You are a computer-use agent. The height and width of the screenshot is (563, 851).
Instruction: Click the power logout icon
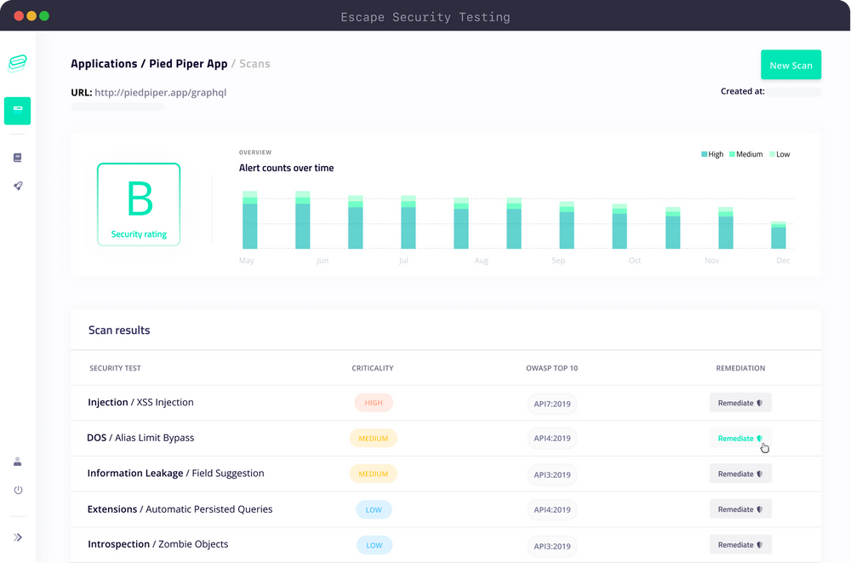[x=18, y=490]
